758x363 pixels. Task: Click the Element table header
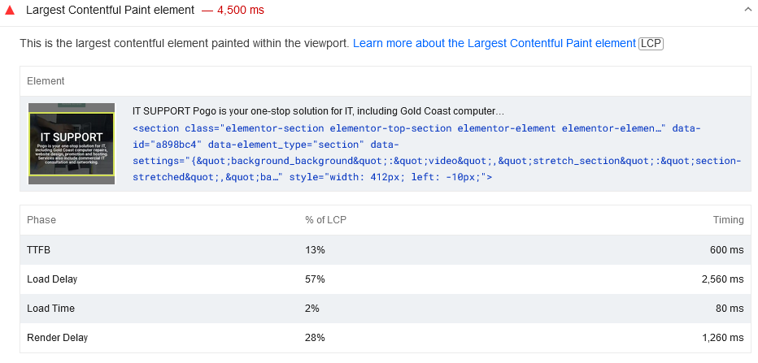click(46, 81)
